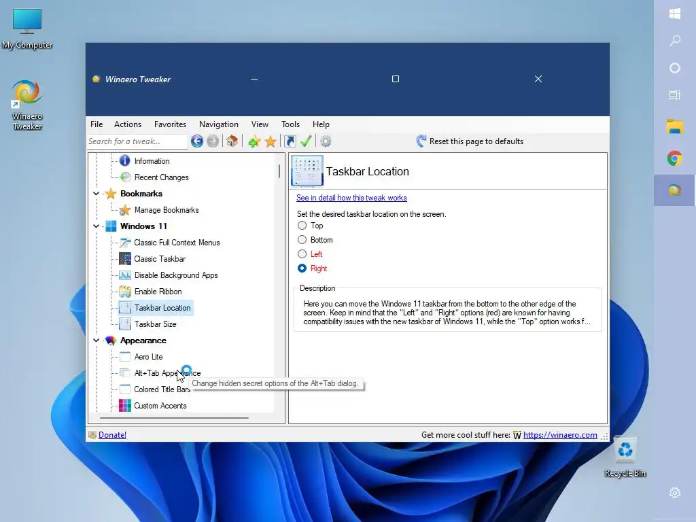Image resolution: width=696 pixels, height=522 pixels.
Task: Click the Reset page arrow icon
Action: point(421,141)
